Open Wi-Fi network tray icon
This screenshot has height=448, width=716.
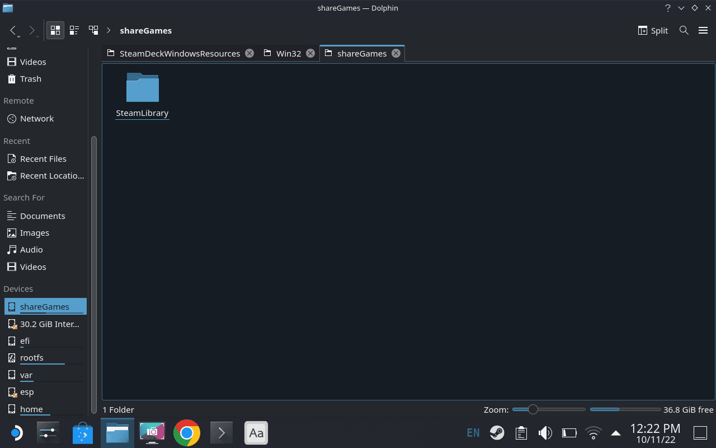(593, 433)
